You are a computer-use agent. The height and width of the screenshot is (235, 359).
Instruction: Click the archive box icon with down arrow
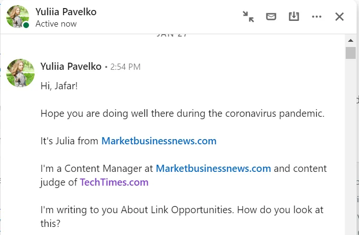pos(294,17)
